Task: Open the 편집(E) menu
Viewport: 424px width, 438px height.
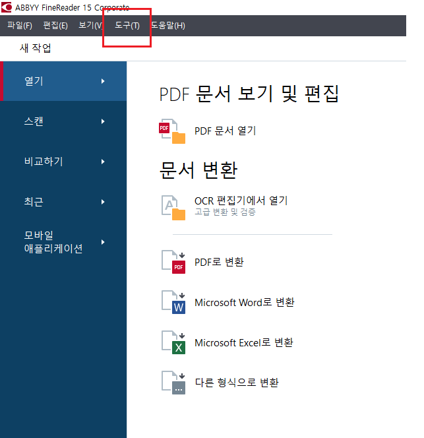Action: 55,26
